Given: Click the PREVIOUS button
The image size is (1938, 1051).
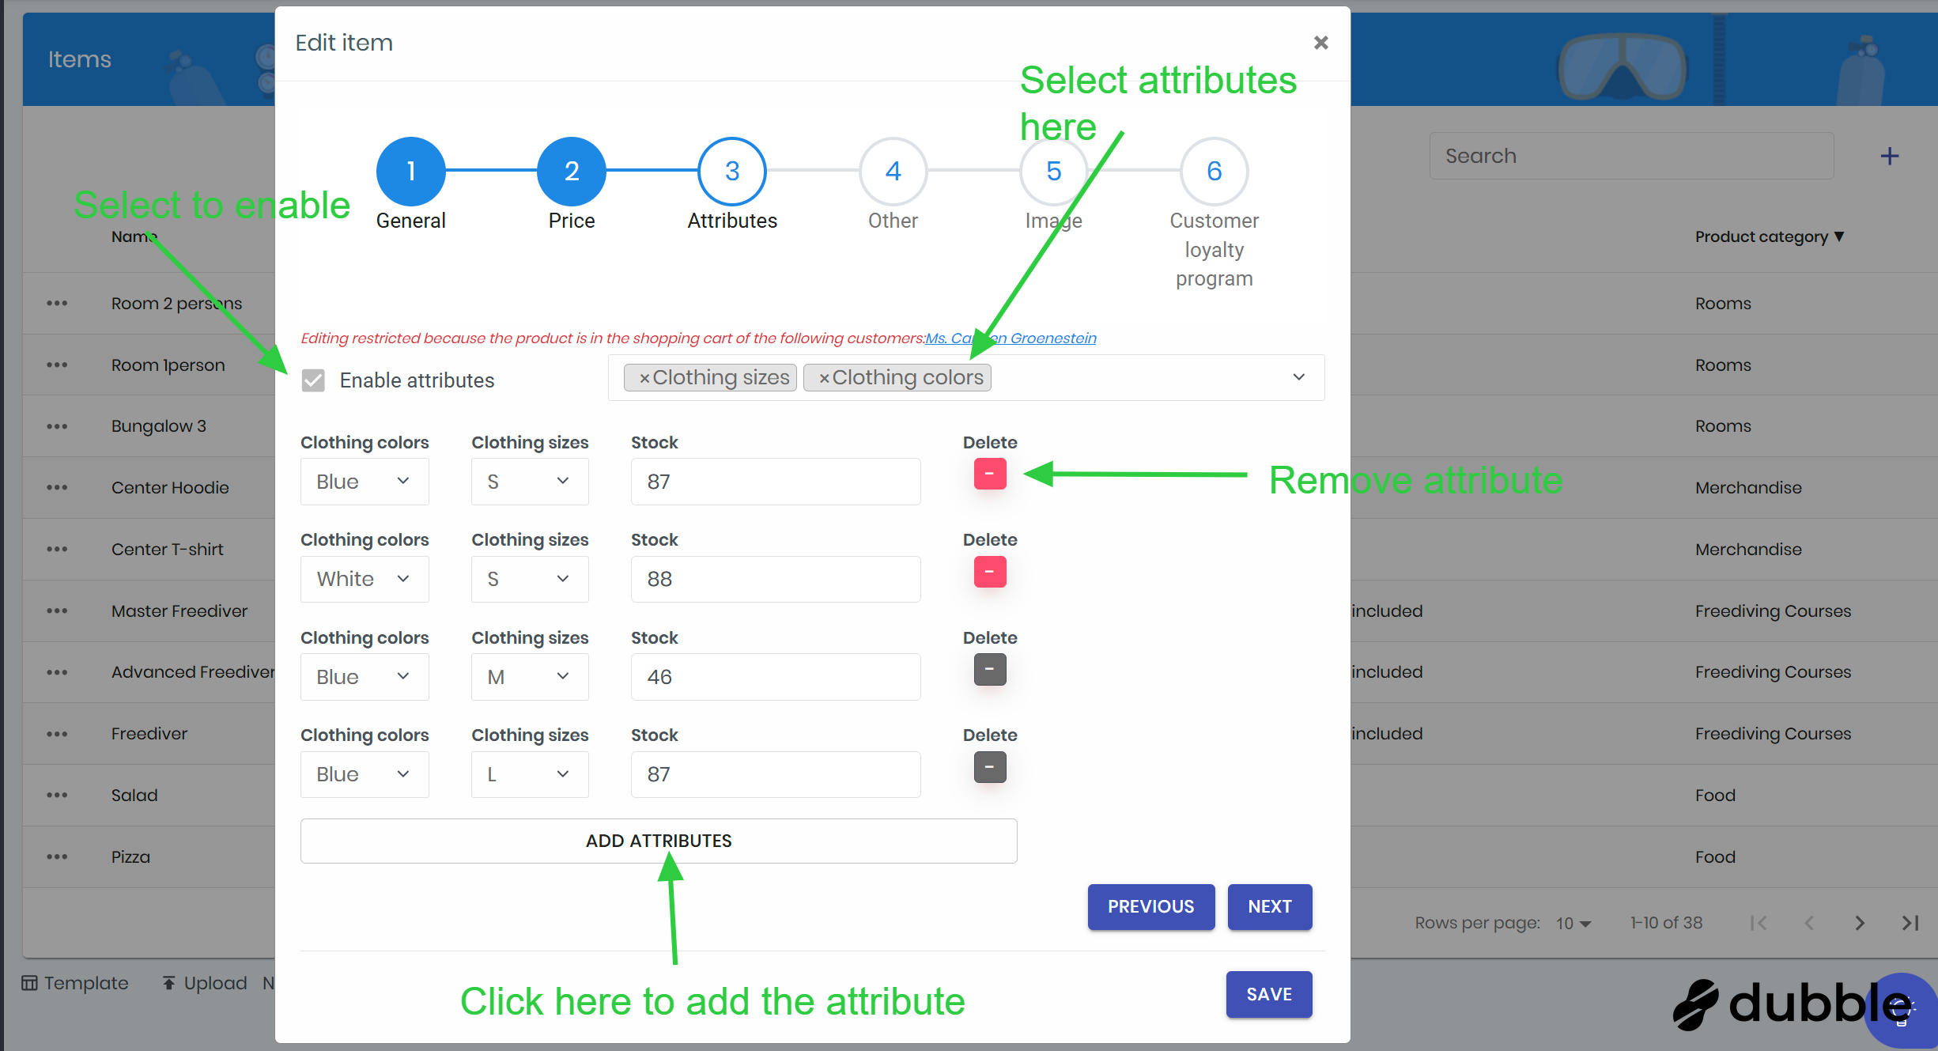Looking at the screenshot, I should [x=1150, y=907].
